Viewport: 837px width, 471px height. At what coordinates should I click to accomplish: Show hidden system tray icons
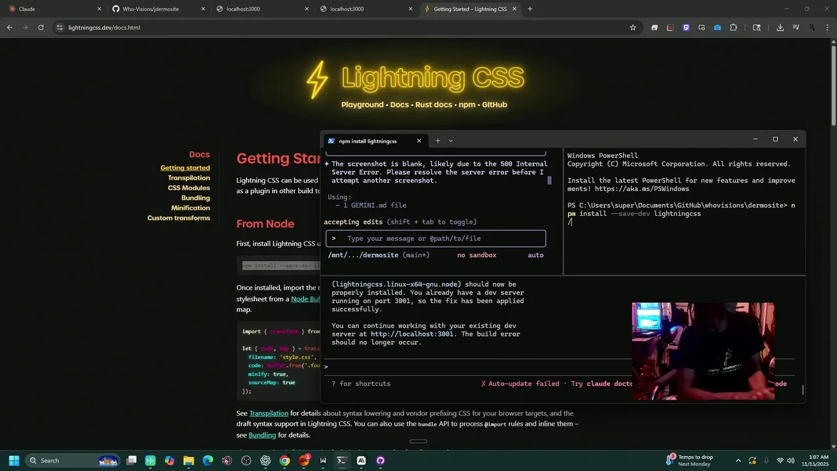pos(738,461)
